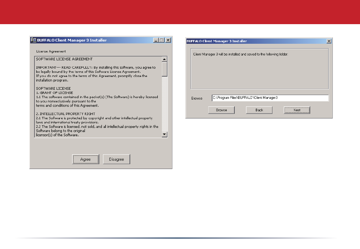
Task: Minimize the License Agreement installer window
Action: pos(156,40)
